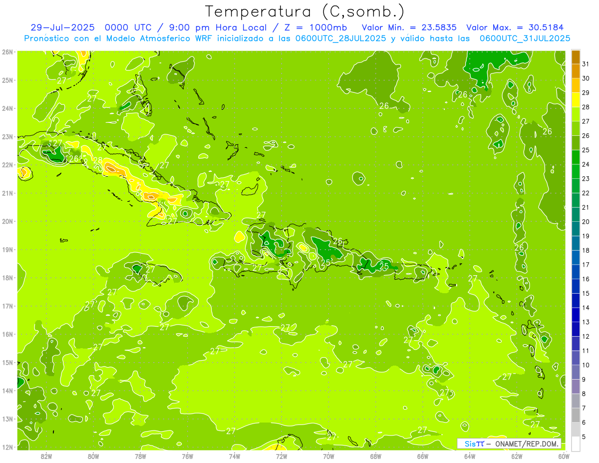Click the latitude axis label '17N'
The width and height of the screenshot is (599, 463).
pyautogui.click(x=7, y=306)
